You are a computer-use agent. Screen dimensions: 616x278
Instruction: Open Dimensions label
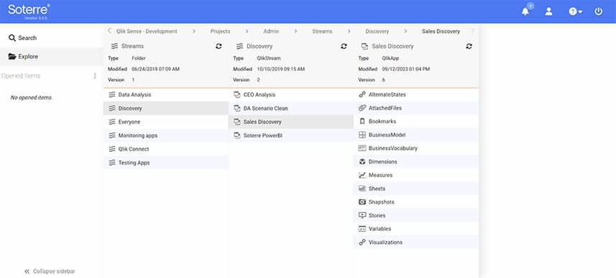tap(382, 162)
